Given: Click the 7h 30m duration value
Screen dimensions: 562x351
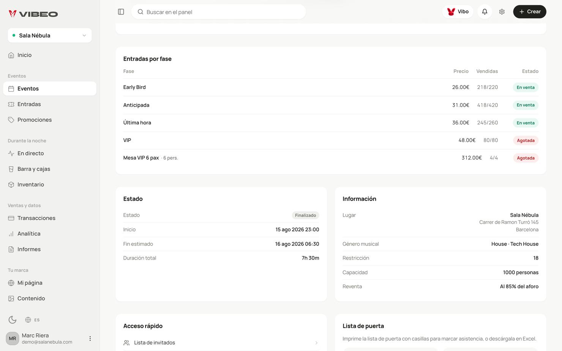Looking at the screenshot, I should click(x=310, y=258).
